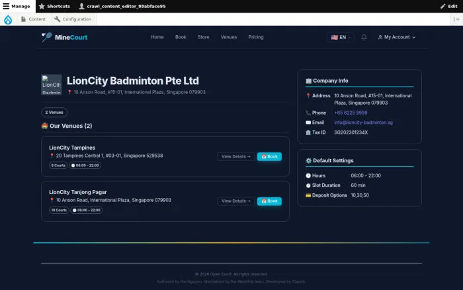Click the LionCity Badminton Pte Ltd heading
The width and height of the screenshot is (463, 290).
coord(132,81)
